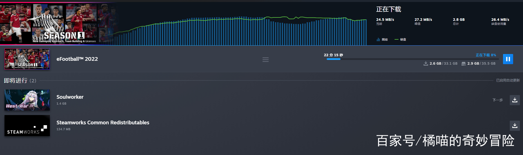Select Steamworks Common Redistributables title
This screenshot has width=523, height=155.
click(x=103, y=123)
